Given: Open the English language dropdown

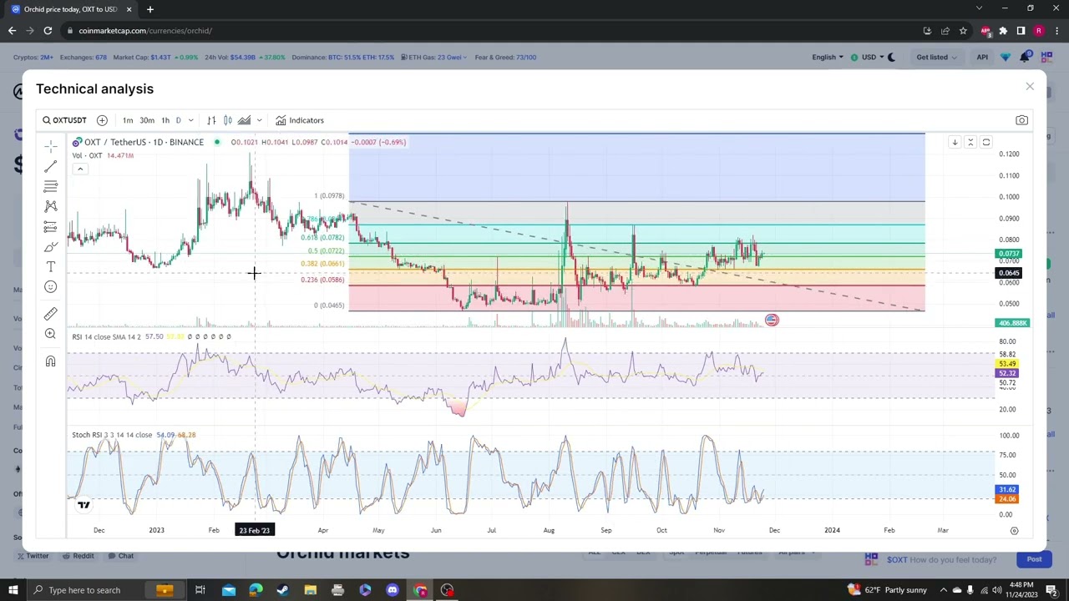Looking at the screenshot, I should point(827,58).
